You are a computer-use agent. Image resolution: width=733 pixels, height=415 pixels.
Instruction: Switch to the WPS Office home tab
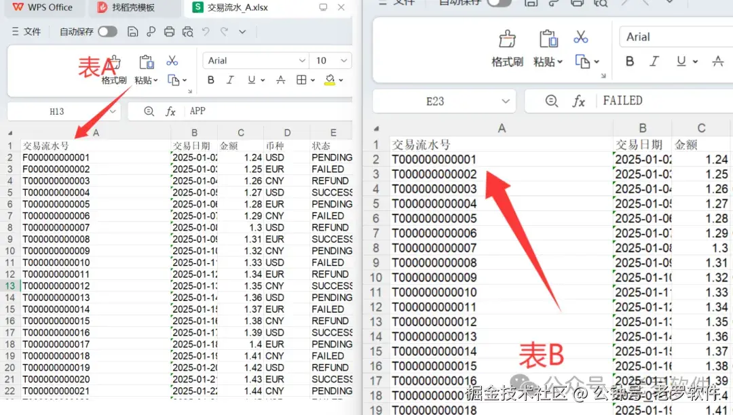click(x=42, y=7)
